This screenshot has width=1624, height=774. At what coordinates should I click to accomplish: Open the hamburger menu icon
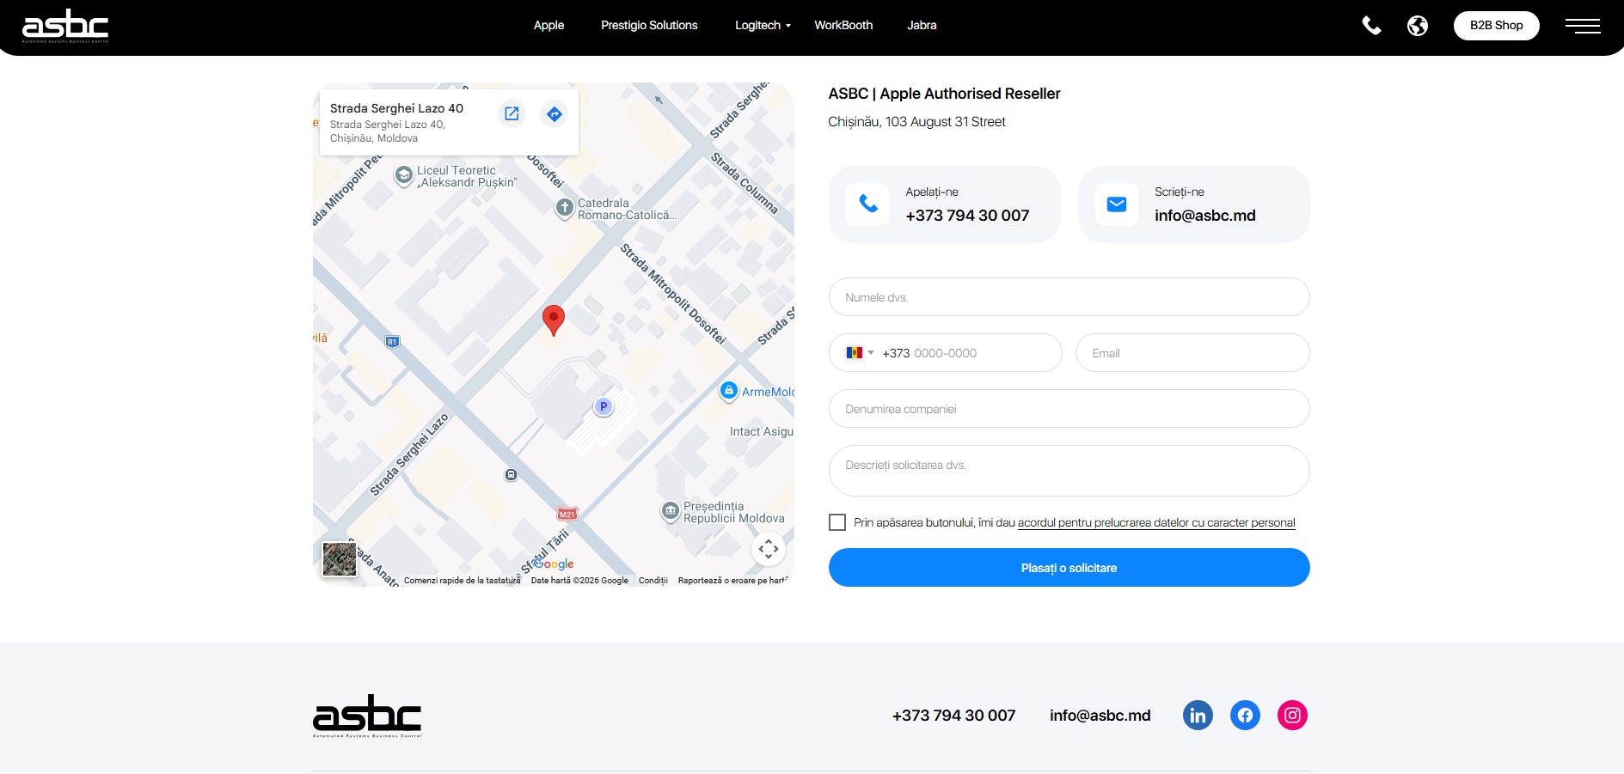[1583, 26]
